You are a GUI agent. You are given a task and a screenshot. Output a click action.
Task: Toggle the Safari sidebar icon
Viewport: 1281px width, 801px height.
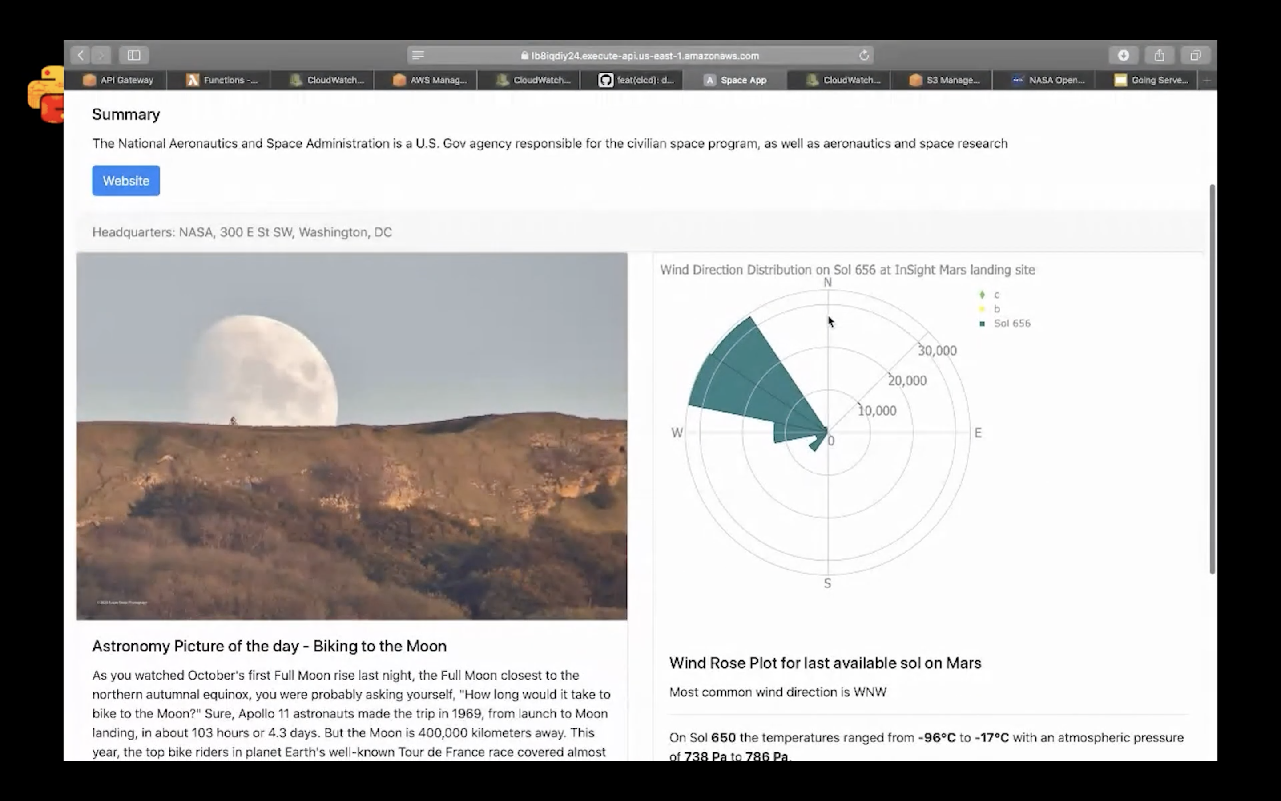(x=133, y=55)
